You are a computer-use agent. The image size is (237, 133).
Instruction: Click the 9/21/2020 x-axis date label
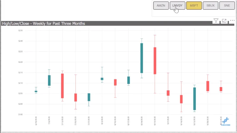point(195,121)
